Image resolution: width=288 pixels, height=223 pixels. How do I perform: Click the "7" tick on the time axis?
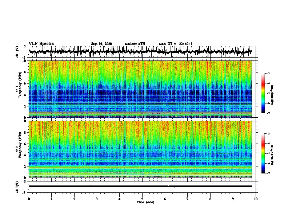coord(188,199)
